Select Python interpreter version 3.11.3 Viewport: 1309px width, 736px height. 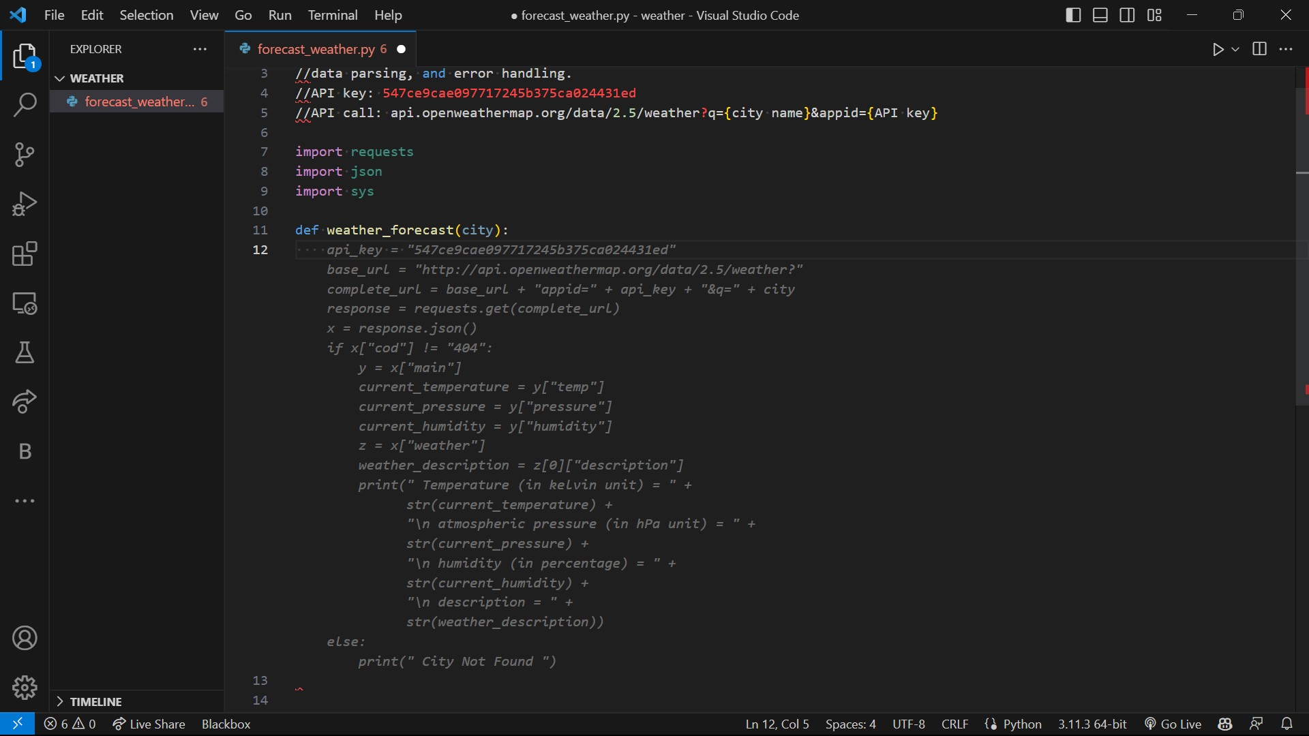[x=1092, y=724]
